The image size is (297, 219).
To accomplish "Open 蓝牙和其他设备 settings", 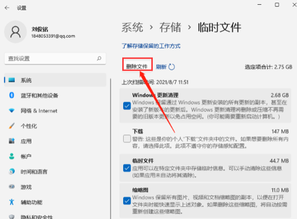I will [x=55, y=95].
